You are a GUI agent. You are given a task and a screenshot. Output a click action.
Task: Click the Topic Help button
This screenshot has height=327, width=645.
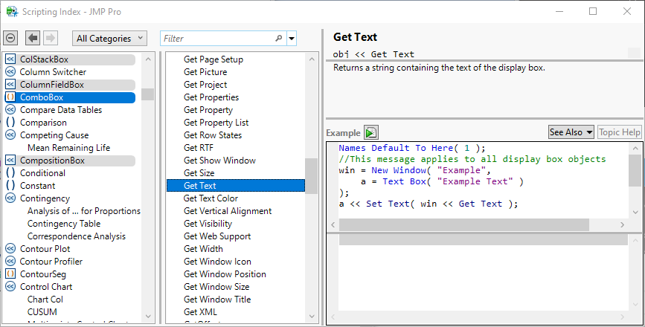click(619, 132)
